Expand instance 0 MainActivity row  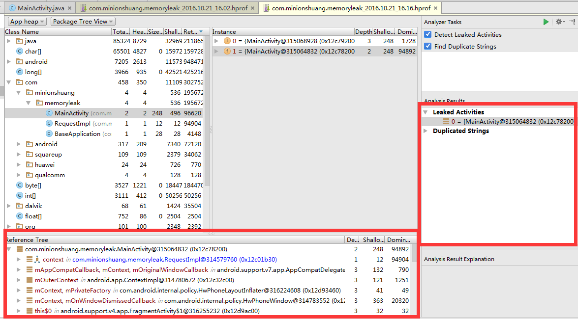tap(217, 41)
